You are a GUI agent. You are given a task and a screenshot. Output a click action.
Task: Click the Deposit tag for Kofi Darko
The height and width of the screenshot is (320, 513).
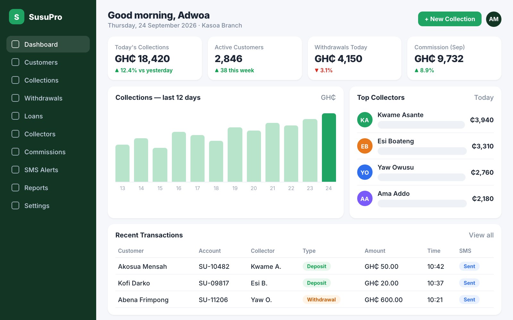pyautogui.click(x=316, y=283)
